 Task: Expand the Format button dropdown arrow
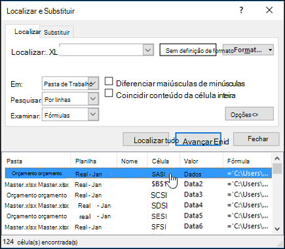(x=270, y=50)
